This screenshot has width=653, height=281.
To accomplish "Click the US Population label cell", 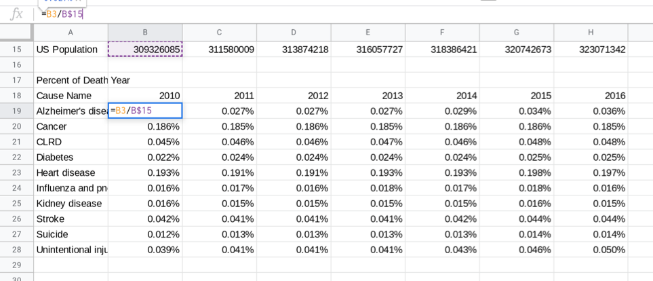I will tap(71, 50).
